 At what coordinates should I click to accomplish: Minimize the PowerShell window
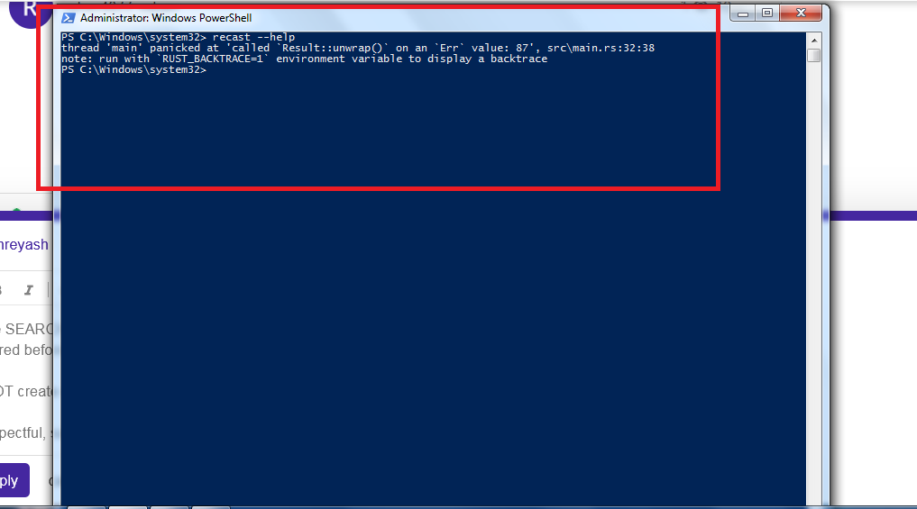pyautogui.click(x=743, y=14)
